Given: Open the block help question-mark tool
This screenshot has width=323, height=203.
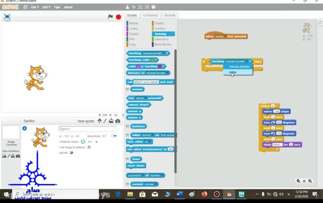Looking at the screenshot, I should (x=152, y=8).
